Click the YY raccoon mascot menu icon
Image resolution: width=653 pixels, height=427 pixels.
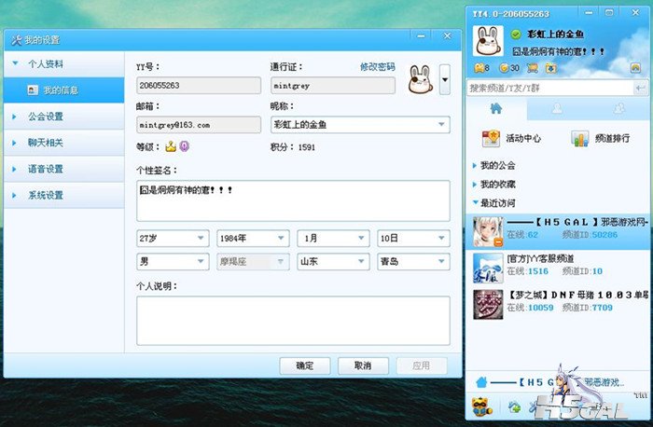point(482,406)
